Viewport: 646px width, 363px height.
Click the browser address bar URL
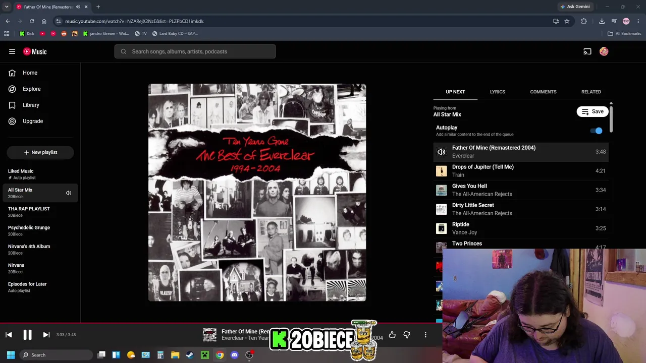(134, 21)
